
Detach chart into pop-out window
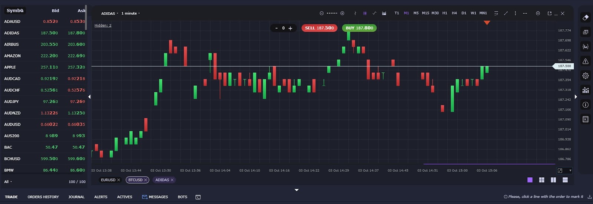[549, 13]
